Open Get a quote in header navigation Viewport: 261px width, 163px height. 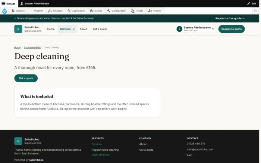tap(100, 29)
